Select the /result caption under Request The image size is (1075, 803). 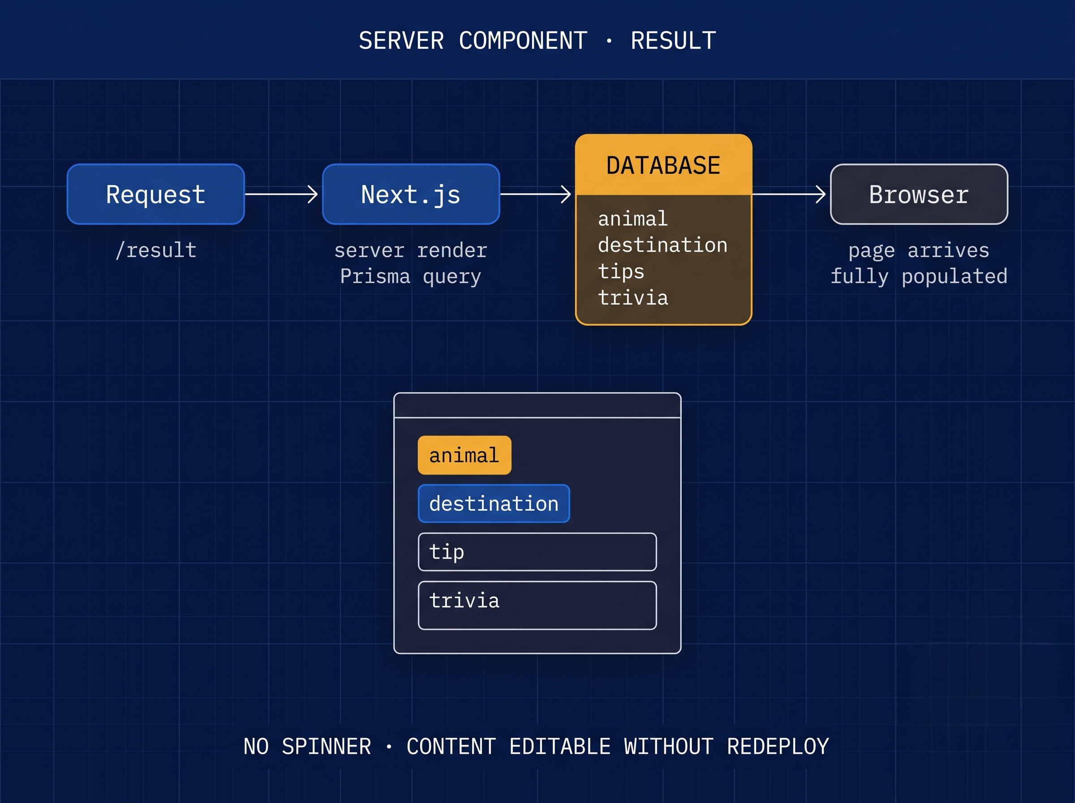156,250
